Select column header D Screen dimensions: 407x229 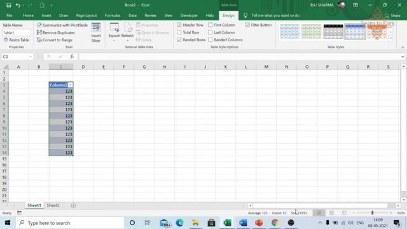click(83, 67)
